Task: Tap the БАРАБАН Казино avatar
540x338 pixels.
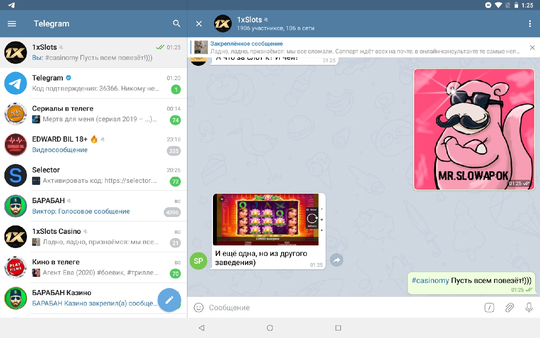Action: point(16,298)
